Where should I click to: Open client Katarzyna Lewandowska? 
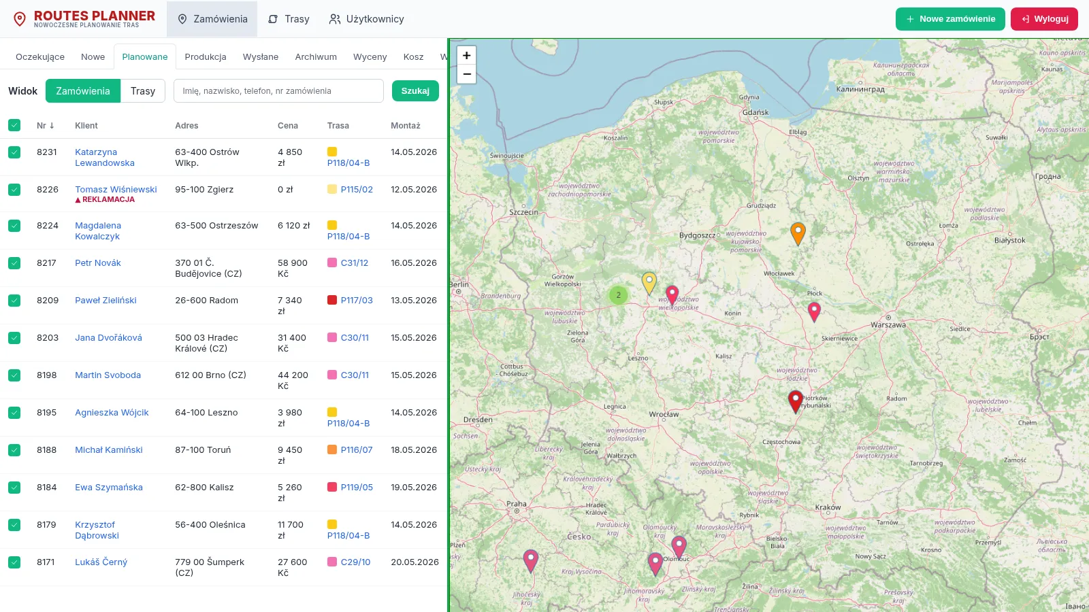105,158
